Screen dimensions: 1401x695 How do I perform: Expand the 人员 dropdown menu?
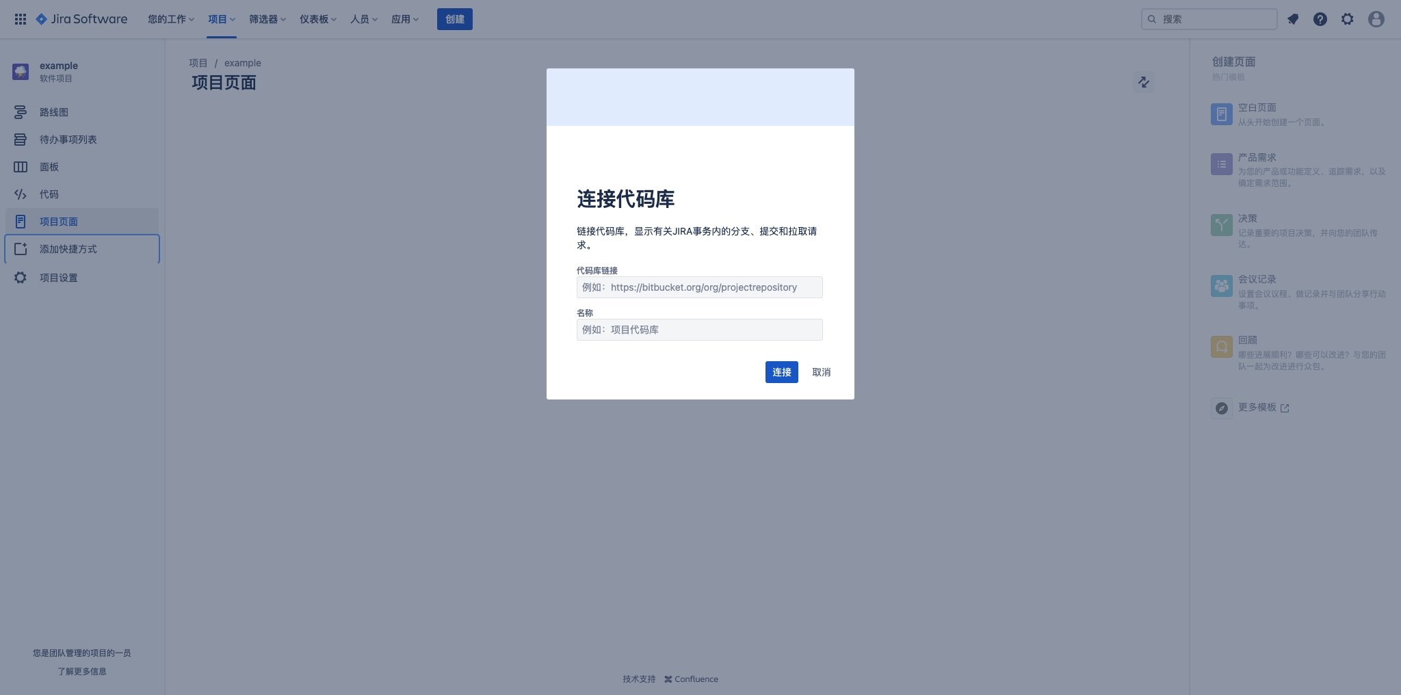click(x=364, y=19)
